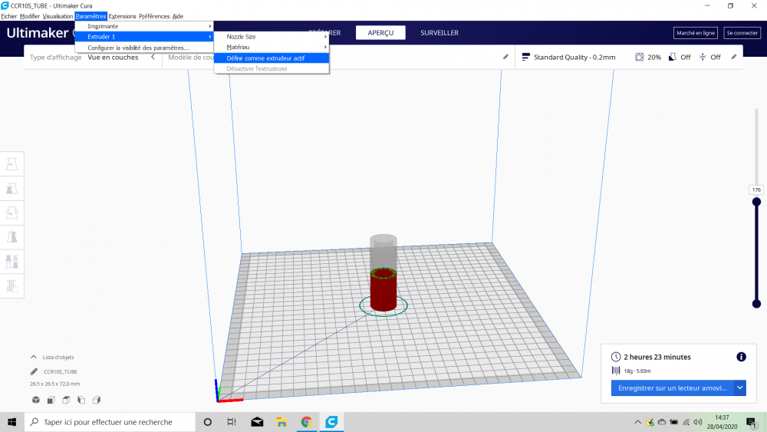Click the 18g · 5.93m material usage
The width and height of the screenshot is (767, 432).
click(637, 371)
